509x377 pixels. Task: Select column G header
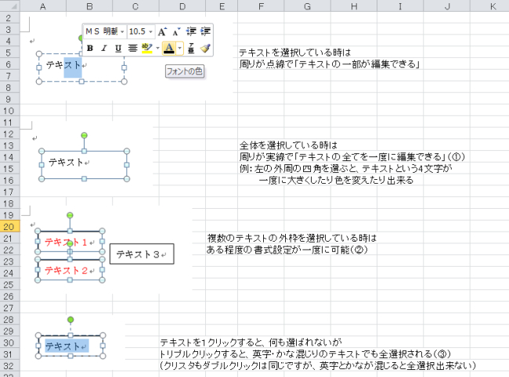pyautogui.click(x=307, y=6)
